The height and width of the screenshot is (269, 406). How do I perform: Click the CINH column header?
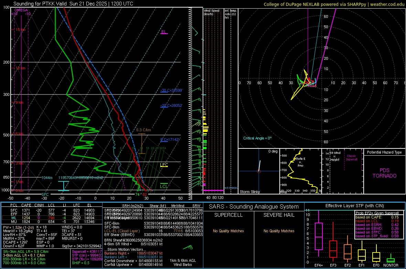coord(39,205)
